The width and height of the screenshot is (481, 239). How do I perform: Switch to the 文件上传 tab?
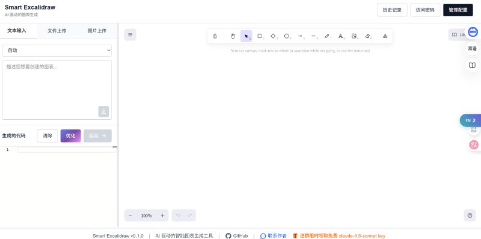click(x=57, y=31)
